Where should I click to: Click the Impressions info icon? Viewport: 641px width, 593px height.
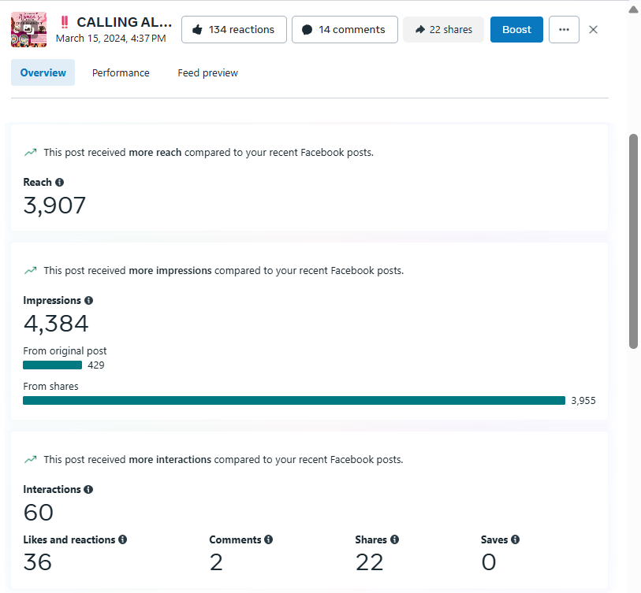[89, 301]
